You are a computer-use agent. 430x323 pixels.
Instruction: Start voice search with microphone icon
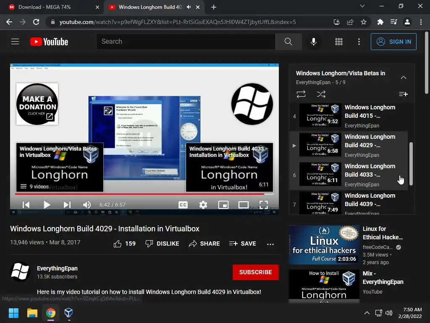coord(313,42)
